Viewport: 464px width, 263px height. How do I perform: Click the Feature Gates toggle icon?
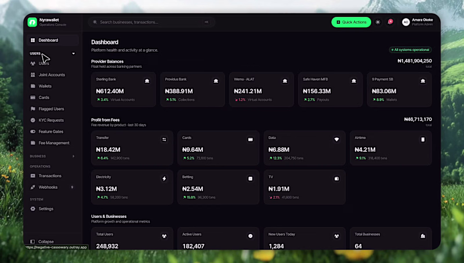point(33,131)
